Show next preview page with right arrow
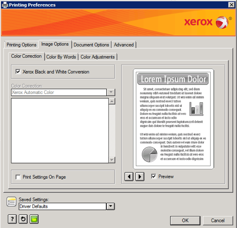This screenshot has height=228, width=237. coord(140,177)
